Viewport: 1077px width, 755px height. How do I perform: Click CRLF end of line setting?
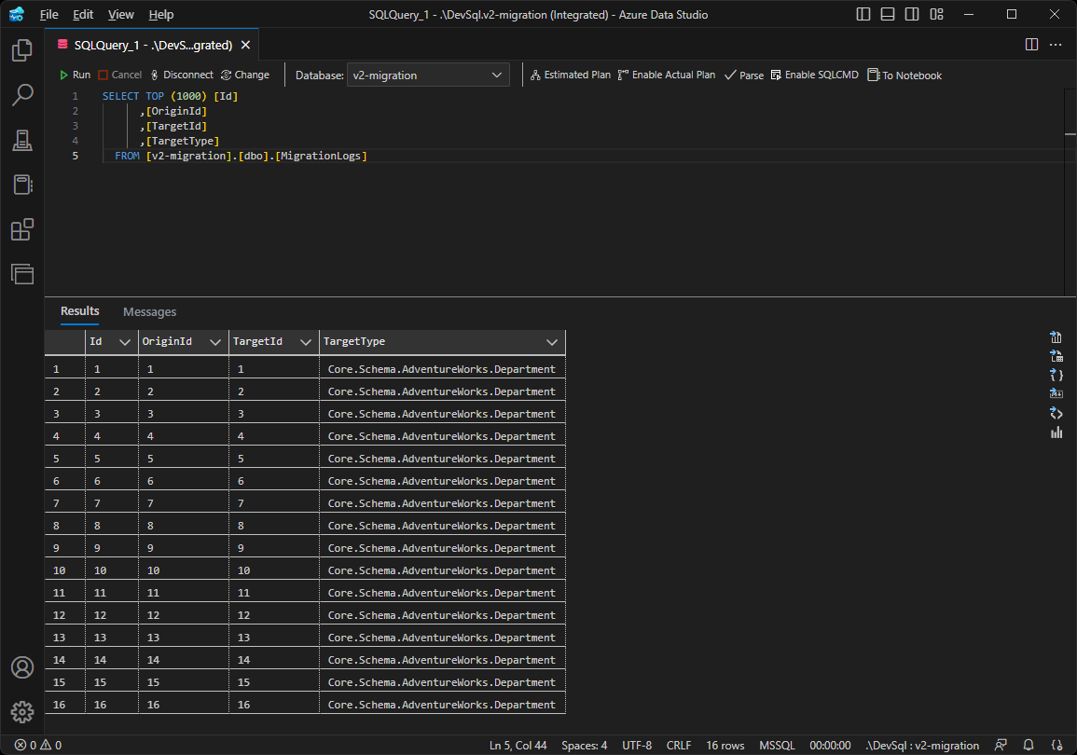coord(679,746)
